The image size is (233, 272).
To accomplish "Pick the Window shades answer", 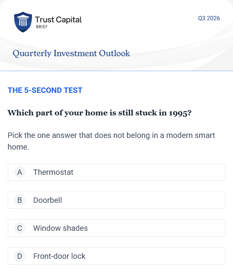I will pyautogui.click(x=116, y=228).
